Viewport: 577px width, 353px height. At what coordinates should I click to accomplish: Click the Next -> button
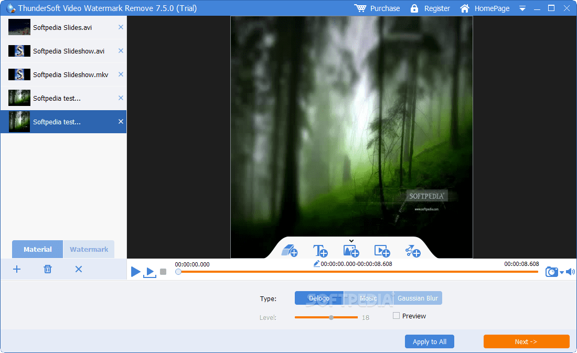[526, 341]
